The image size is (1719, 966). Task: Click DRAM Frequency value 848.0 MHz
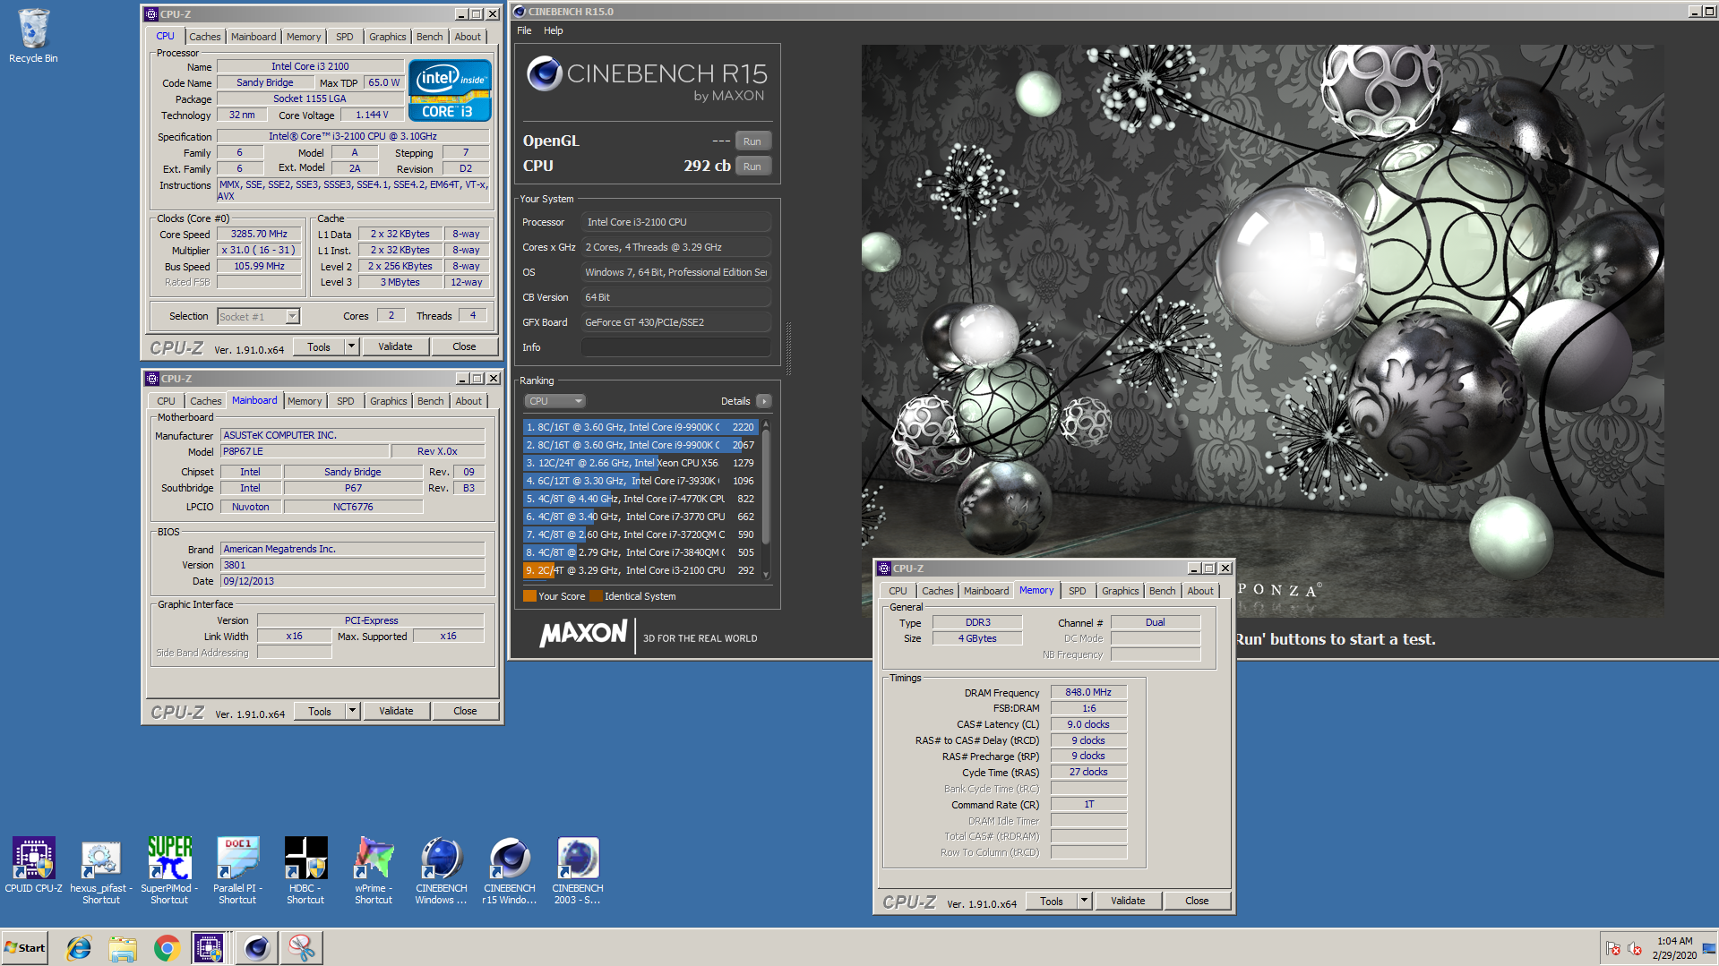pyautogui.click(x=1088, y=692)
